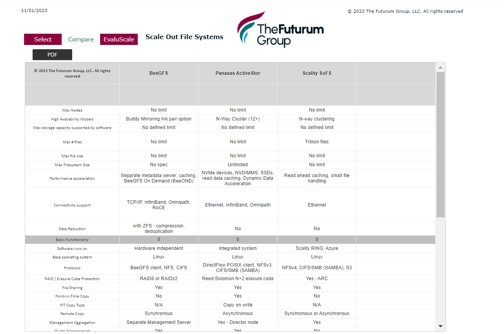Click the Copy on write cell
This screenshot has height=334, width=504.
pyautogui.click(x=238, y=305)
